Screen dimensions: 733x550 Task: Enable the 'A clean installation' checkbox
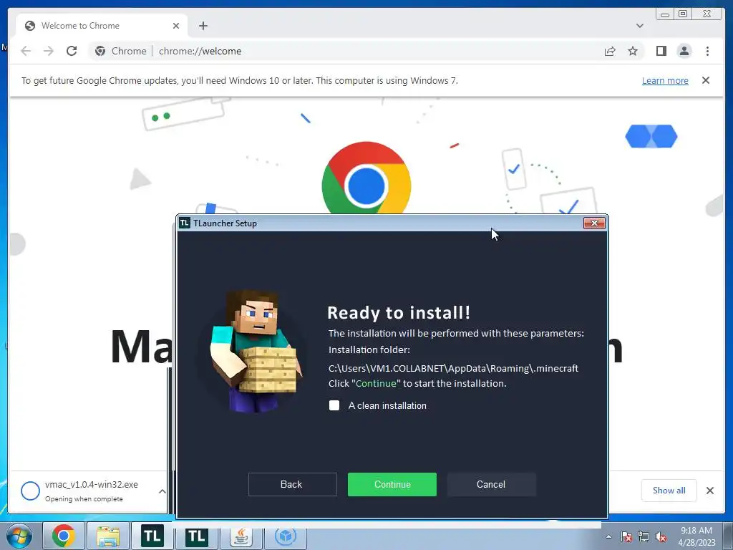click(334, 405)
